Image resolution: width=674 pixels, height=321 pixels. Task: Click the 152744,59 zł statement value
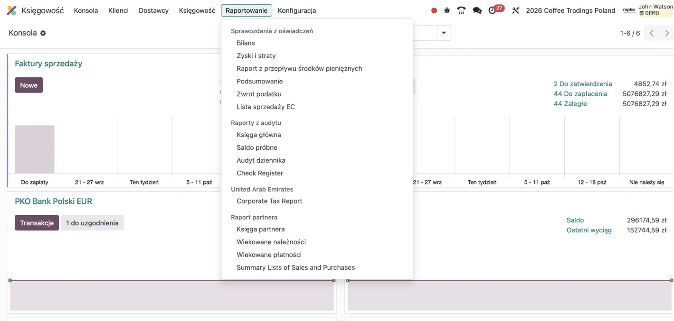647,230
